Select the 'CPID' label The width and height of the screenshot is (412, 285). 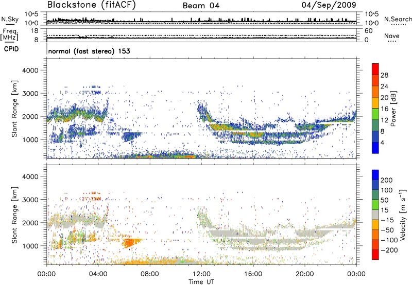[11, 49]
